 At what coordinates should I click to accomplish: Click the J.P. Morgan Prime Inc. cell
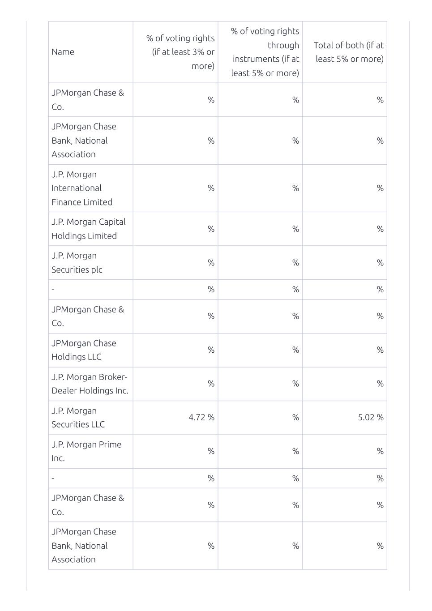tap(86, 451)
